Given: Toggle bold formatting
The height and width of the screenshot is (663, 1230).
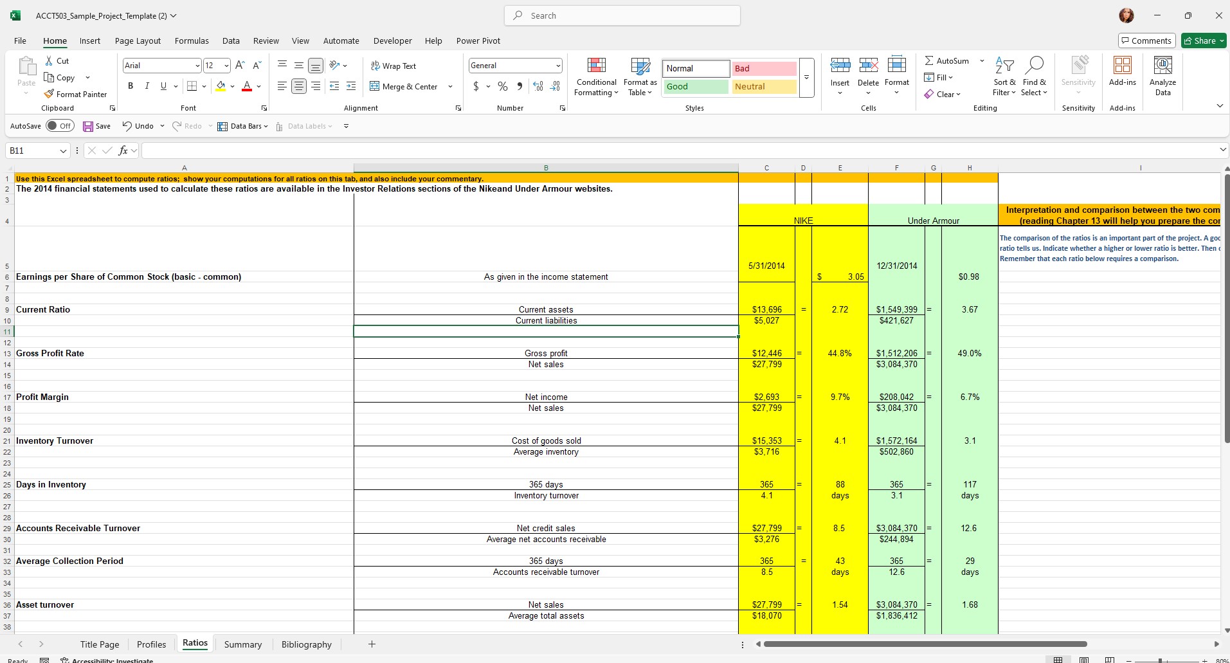Looking at the screenshot, I should 130,86.
